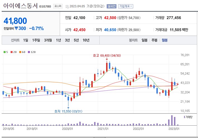Click the 2018/05 axis label

point(8,129)
